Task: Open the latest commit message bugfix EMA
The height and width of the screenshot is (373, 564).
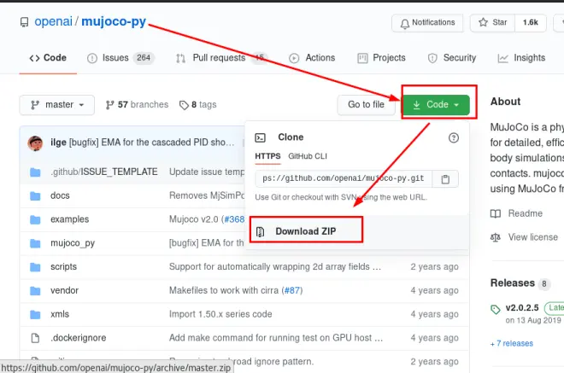Action: tap(151, 143)
